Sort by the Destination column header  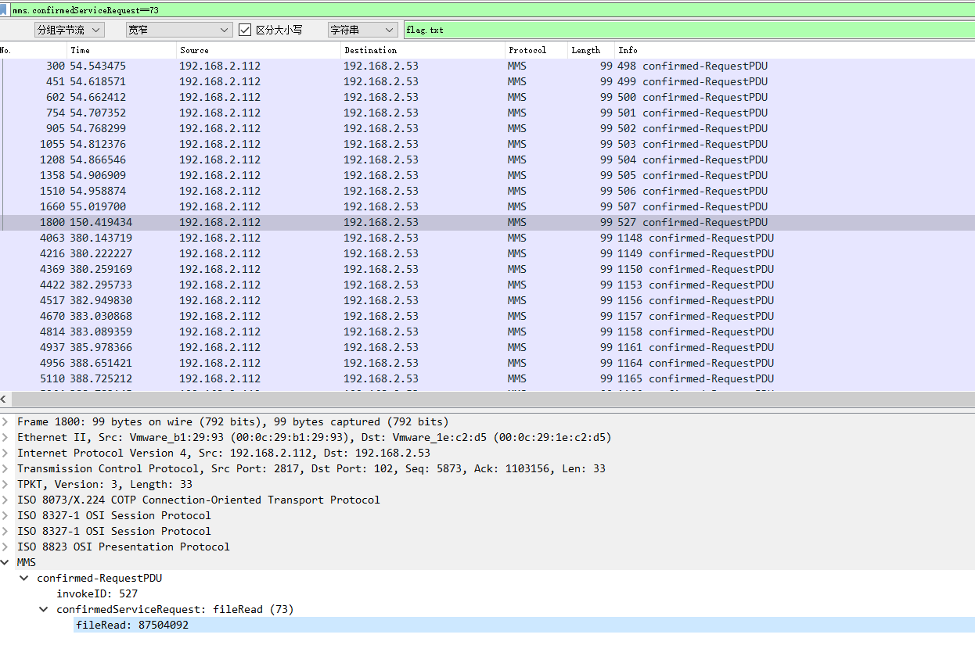pyautogui.click(x=423, y=50)
